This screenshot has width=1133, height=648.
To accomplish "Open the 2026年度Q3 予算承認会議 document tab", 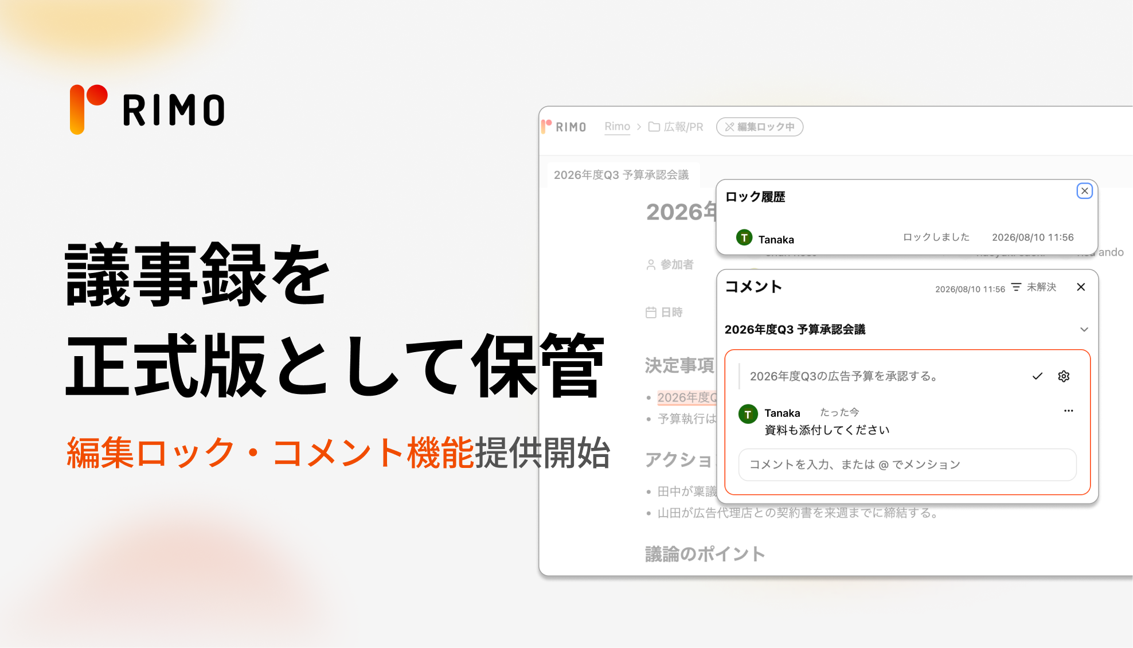I will (x=622, y=175).
